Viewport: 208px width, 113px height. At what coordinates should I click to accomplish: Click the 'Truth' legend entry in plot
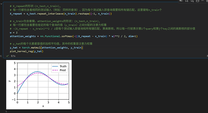(59, 66)
